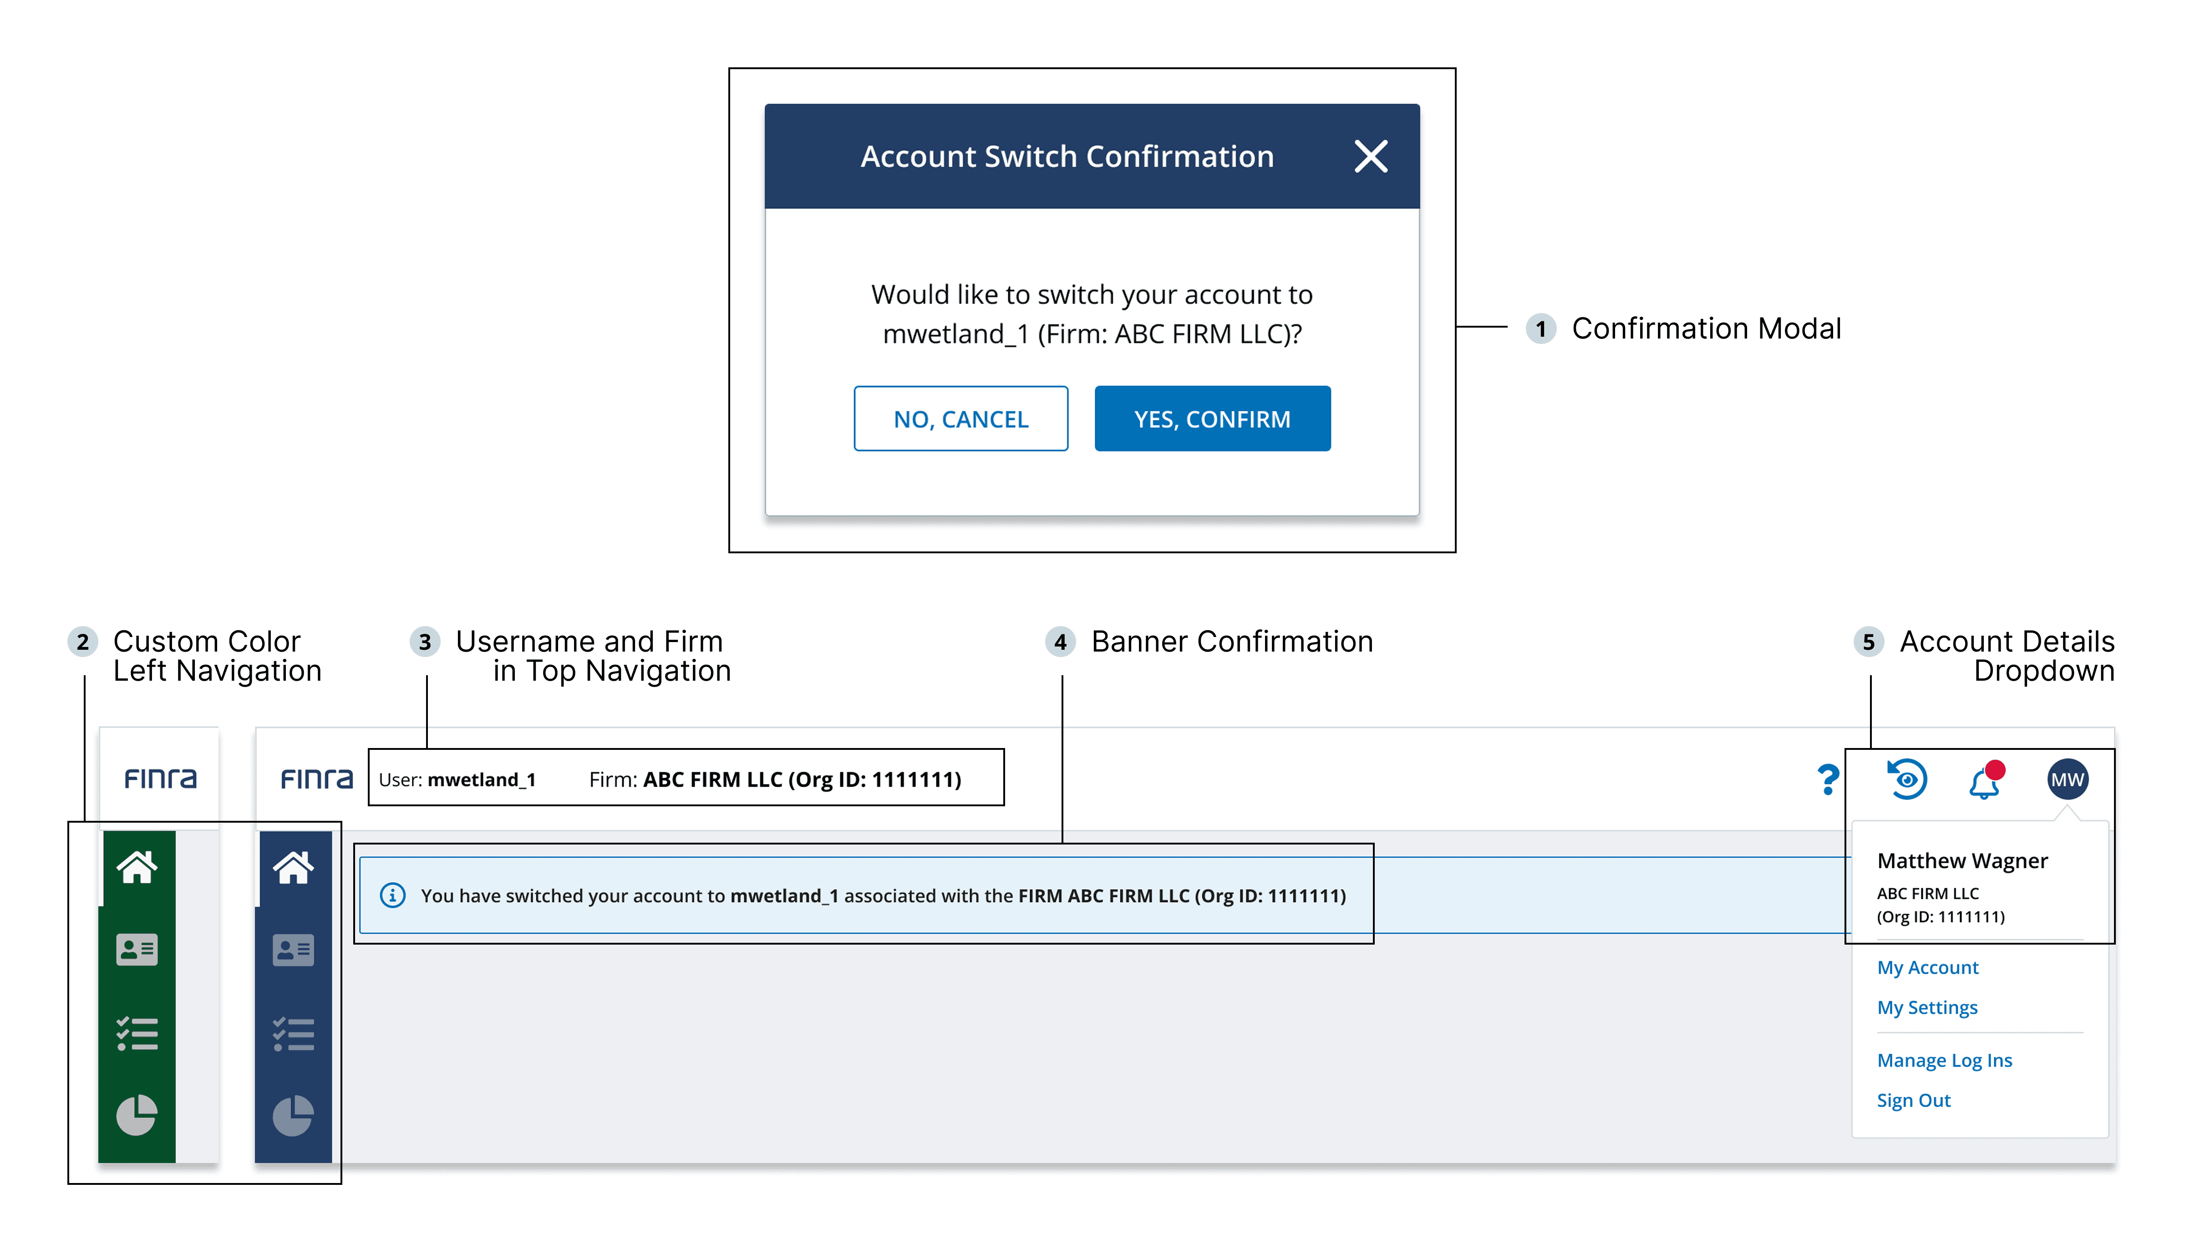Open checklist icon in green navigation
The width and height of the screenshot is (2185, 1254).
coord(137,1033)
